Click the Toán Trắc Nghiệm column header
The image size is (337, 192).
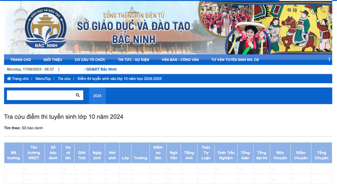click(226, 153)
